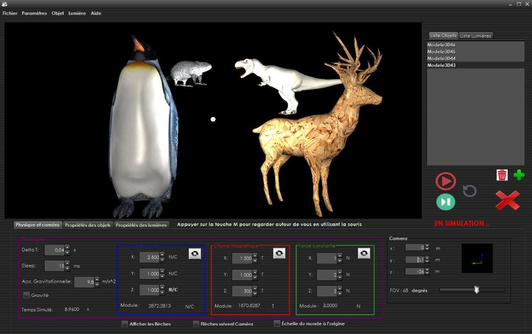This screenshot has width=532, height=334.
Task: Decrease Sleep value with the down arrow
Action: (67, 268)
